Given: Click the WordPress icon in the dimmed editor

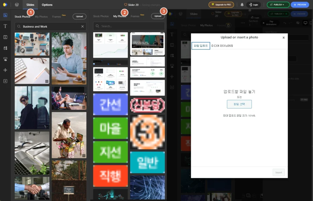Looking at the screenshot, I should click(180, 14).
